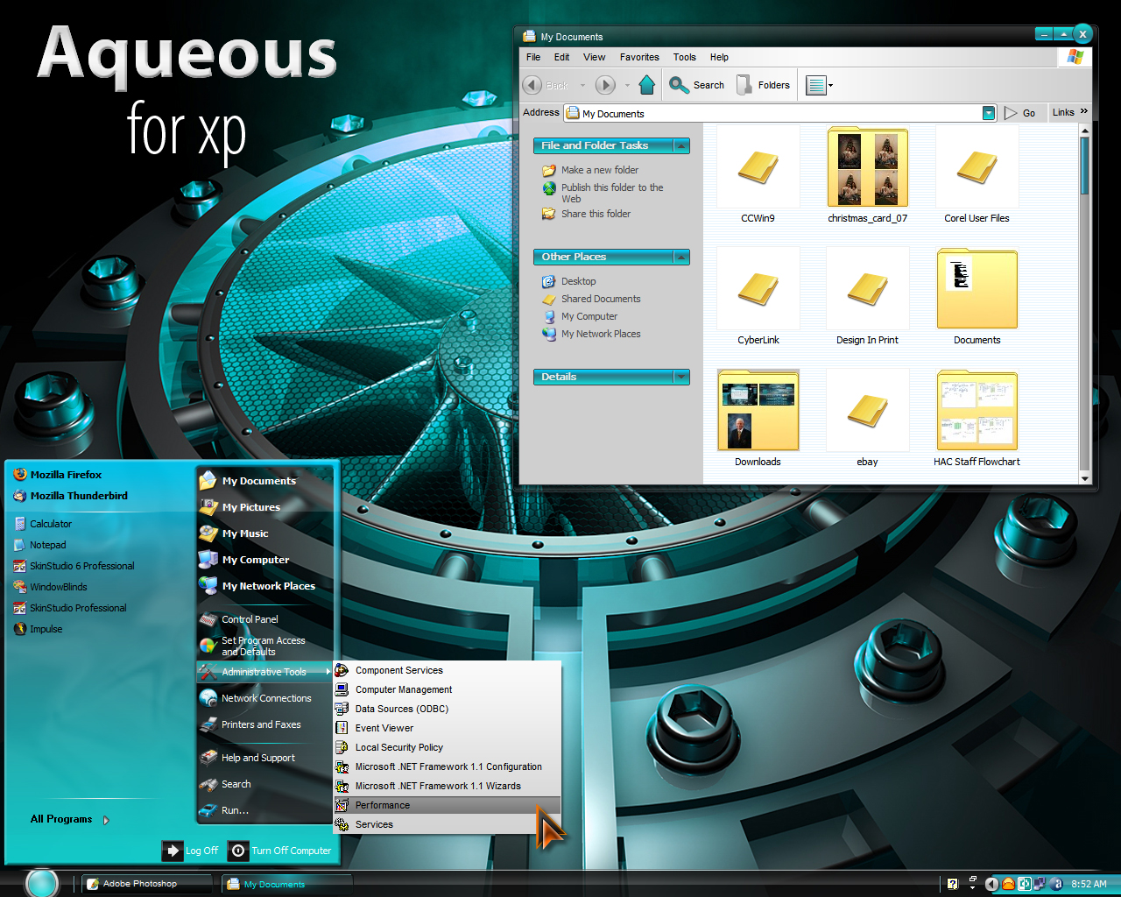
Task: Select Performance in Administrative Tools submenu
Action: 448,805
